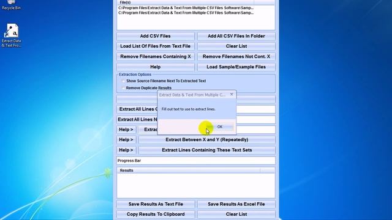Click the File(s) column header
The image size is (392, 220).
[186, 2]
